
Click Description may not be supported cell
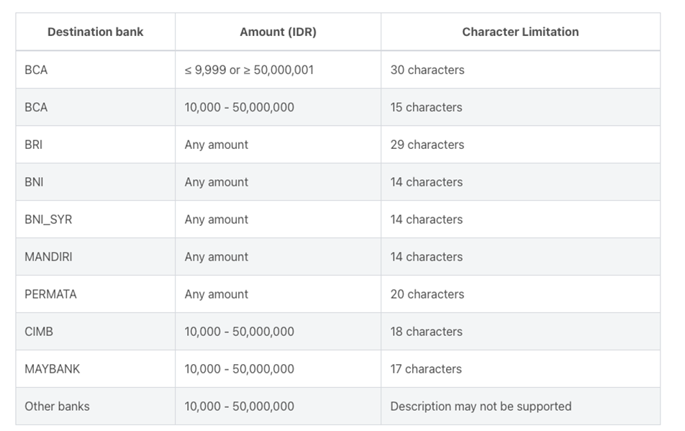click(520, 406)
